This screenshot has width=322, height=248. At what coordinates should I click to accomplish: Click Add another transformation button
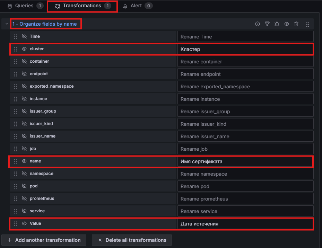[x=44, y=240]
